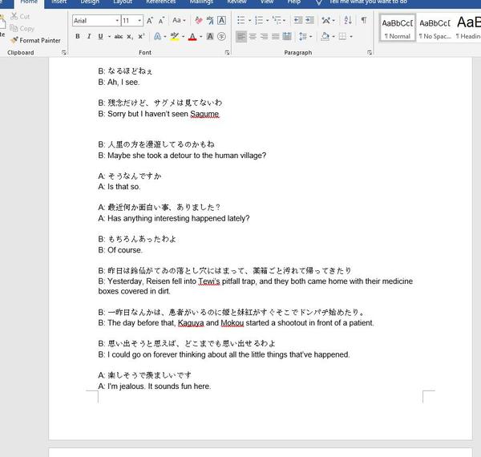Toggle Bold formatting
This screenshot has height=457, width=481.
click(x=78, y=37)
